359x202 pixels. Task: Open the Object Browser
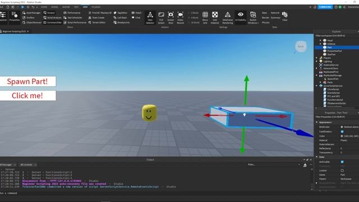point(32,22)
